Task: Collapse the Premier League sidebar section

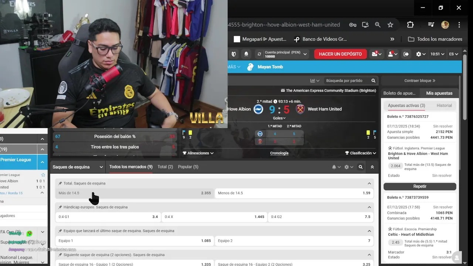Action: pyautogui.click(x=42, y=162)
